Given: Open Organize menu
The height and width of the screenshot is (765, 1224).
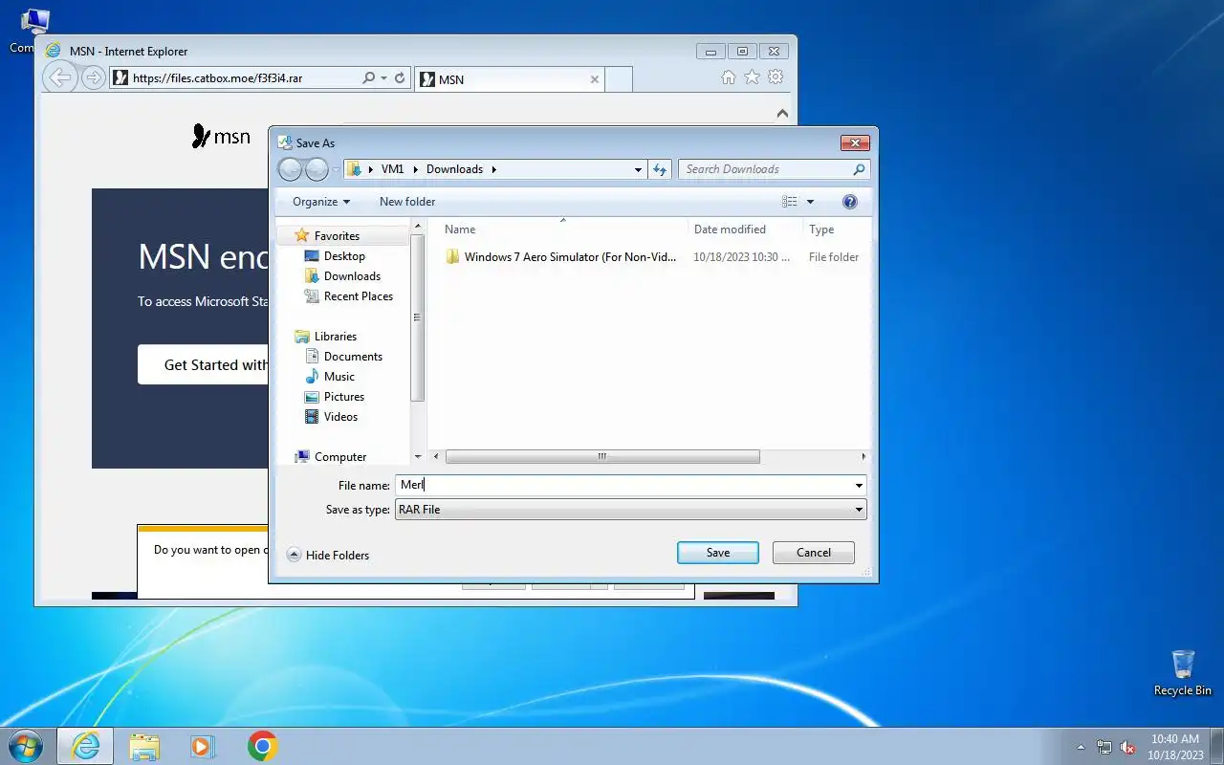Looking at the screenshot, I should pyautogui.click(x=321, y=202).
